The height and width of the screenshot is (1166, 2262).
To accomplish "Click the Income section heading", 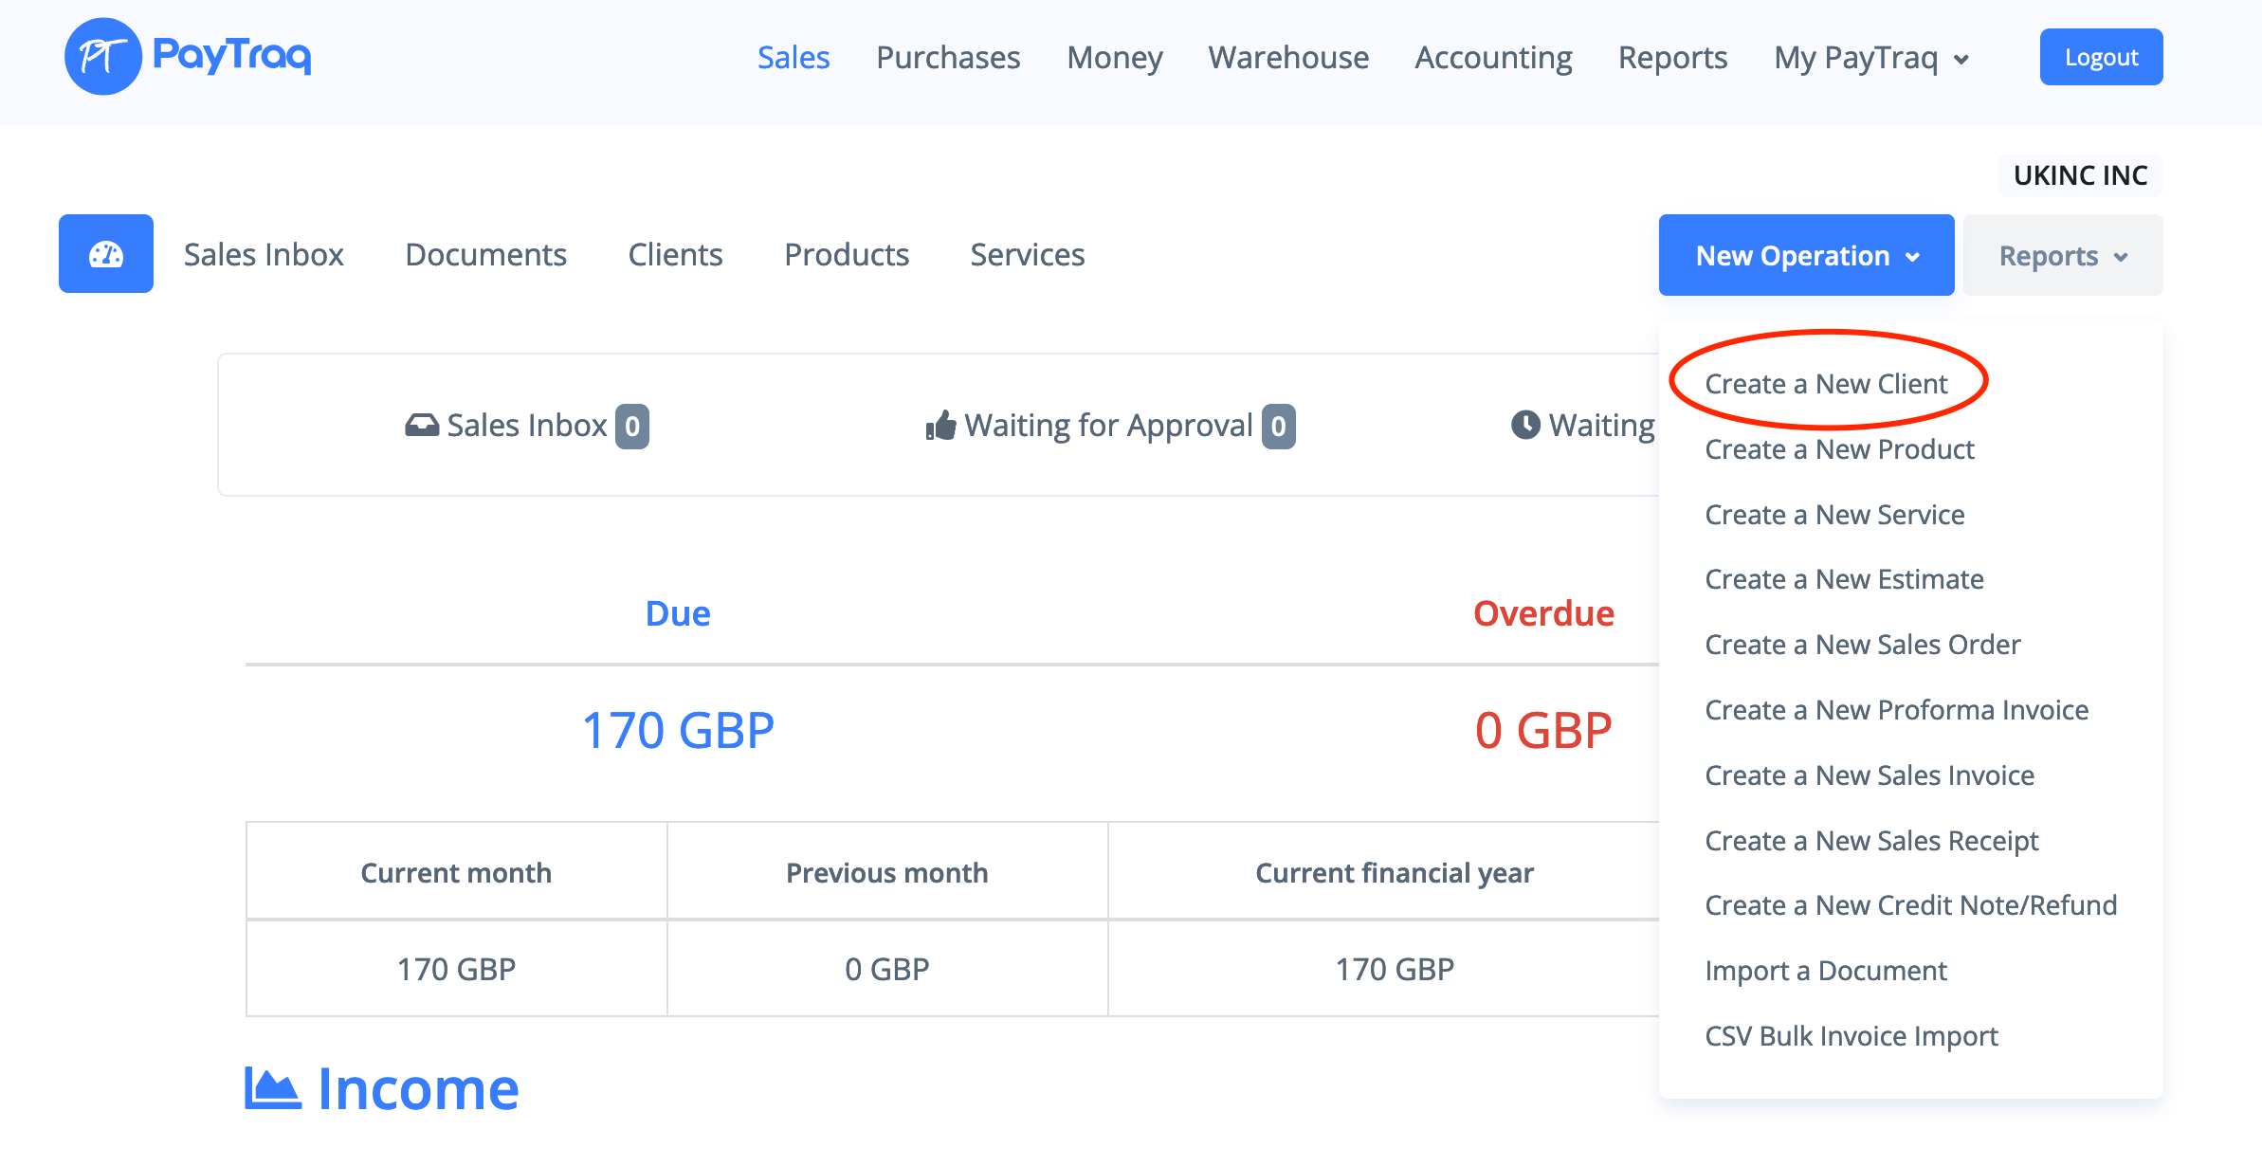I will tap(418, 1088).
